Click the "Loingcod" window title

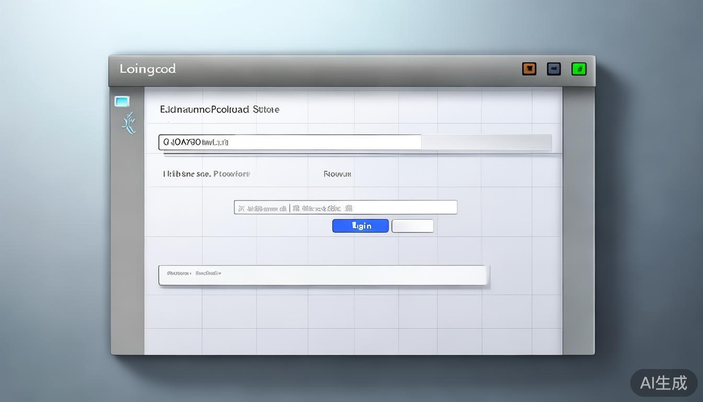pyautogui.click(x=148, y=69)
